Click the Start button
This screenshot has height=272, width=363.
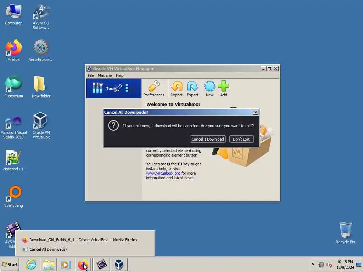[10, 264]
